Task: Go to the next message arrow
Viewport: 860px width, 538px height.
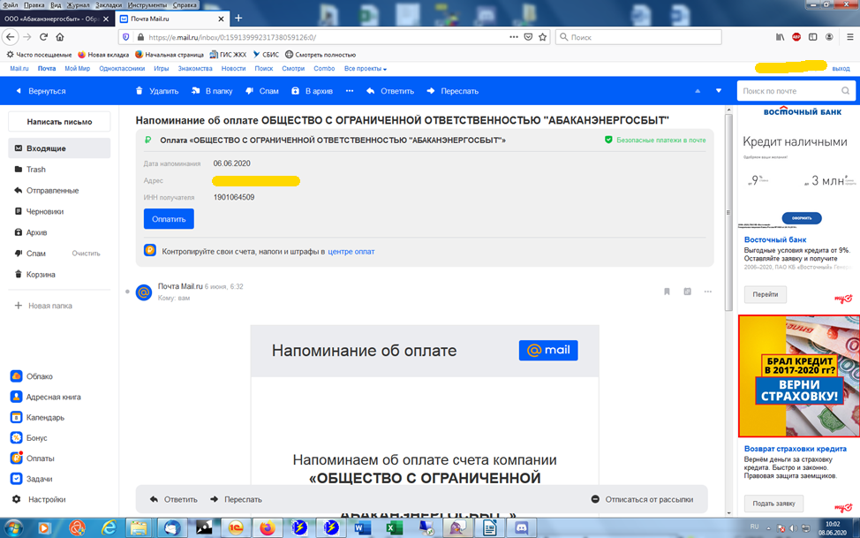Action: click(719, 91)
